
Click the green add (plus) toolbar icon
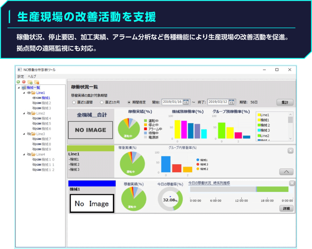click(18, 82)
